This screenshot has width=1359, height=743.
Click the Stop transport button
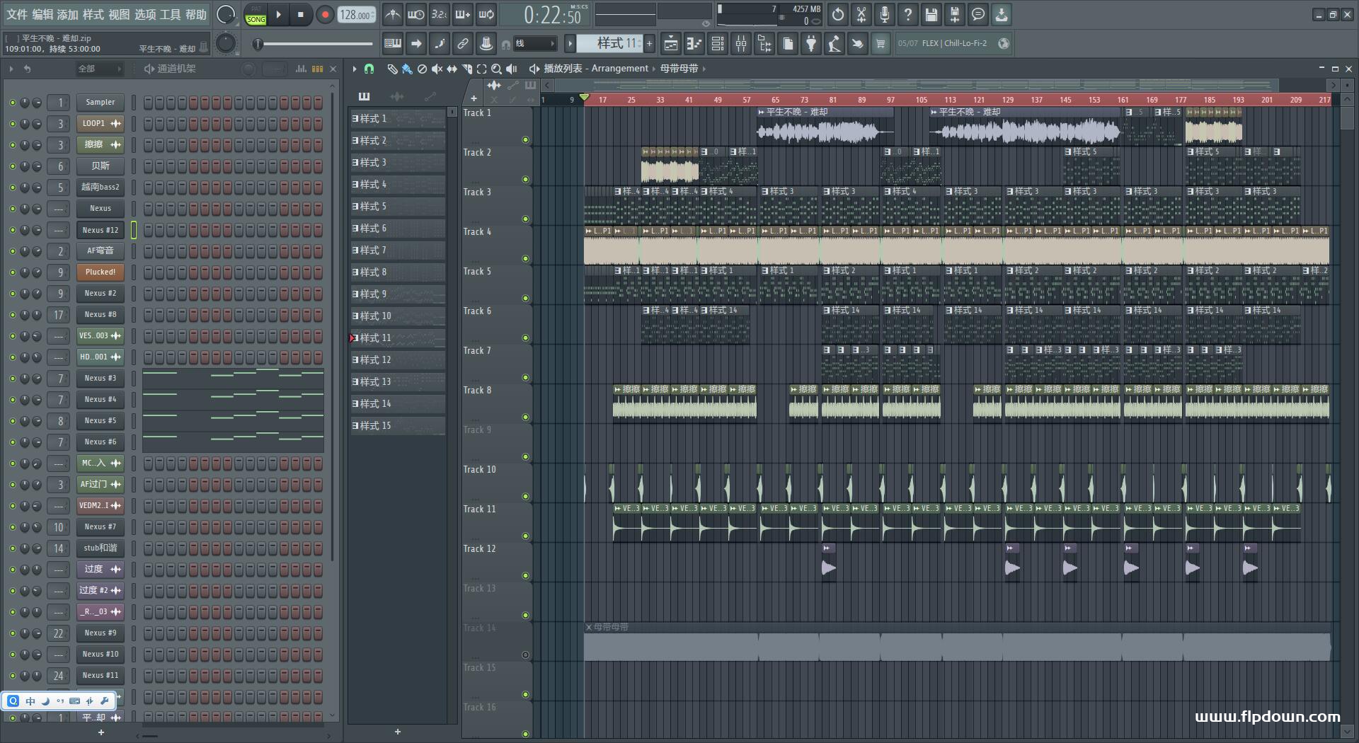pos(301,14)
